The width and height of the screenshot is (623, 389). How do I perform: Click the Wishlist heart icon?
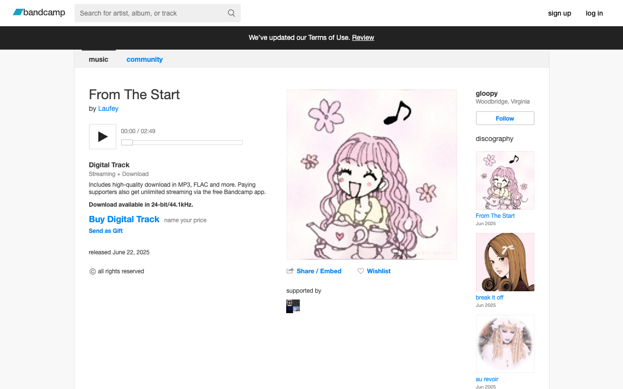coord(361,271)
